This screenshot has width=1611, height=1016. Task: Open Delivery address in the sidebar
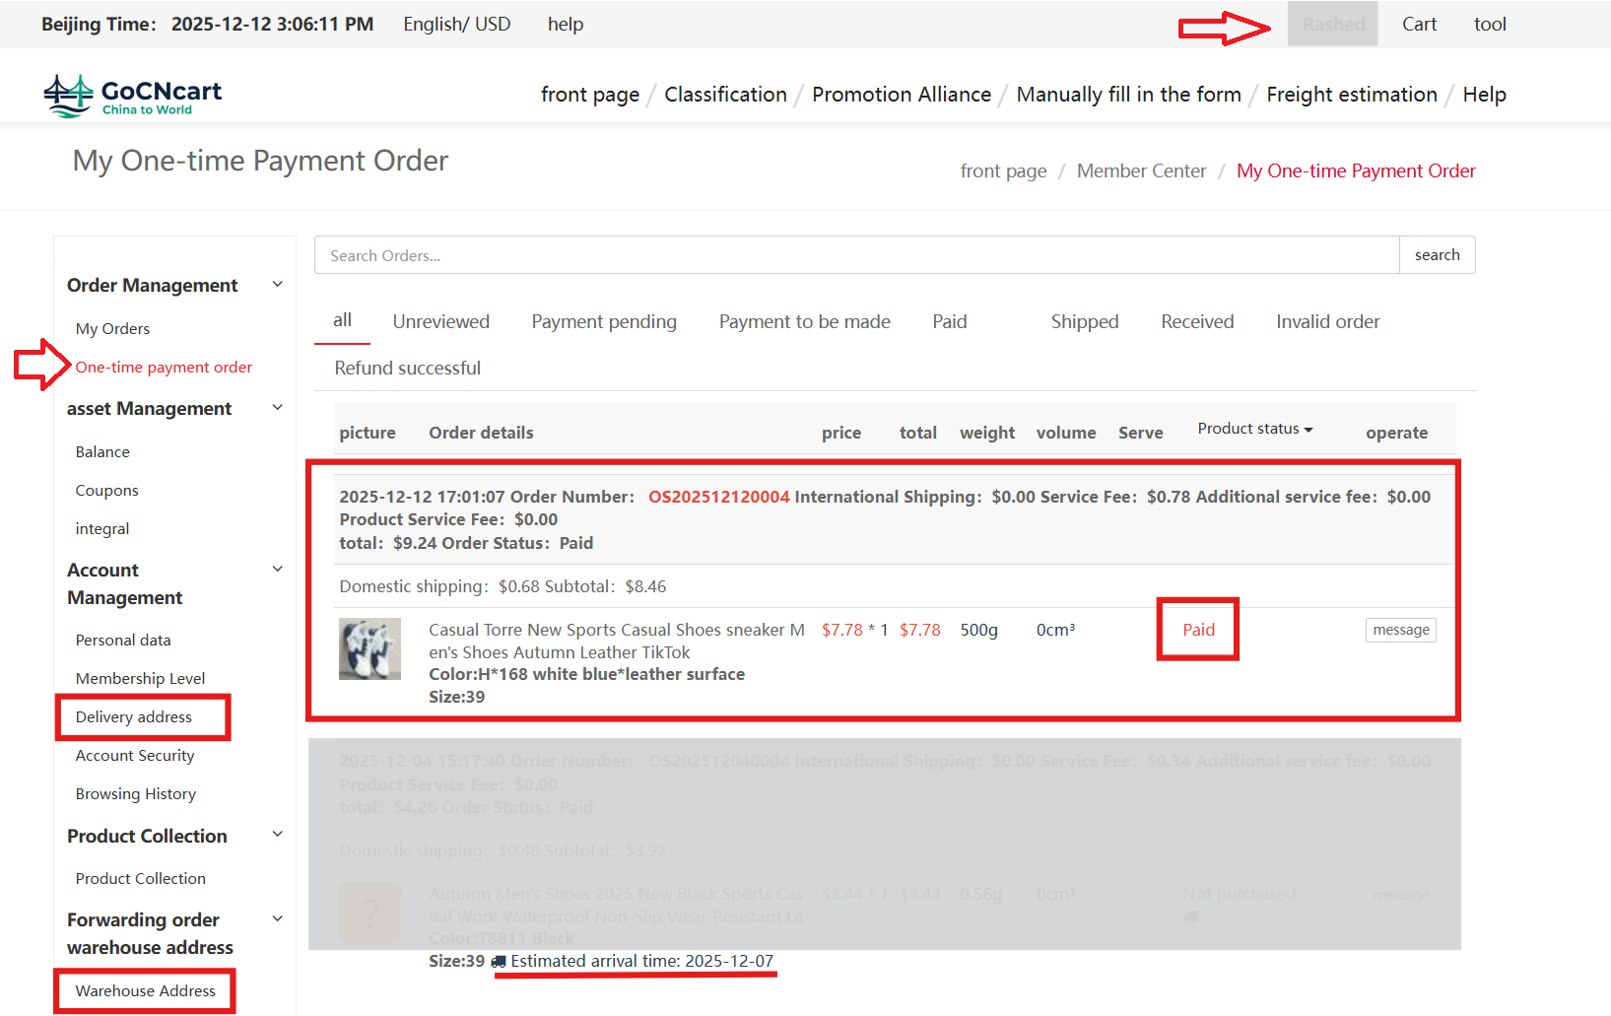[133, 716]
